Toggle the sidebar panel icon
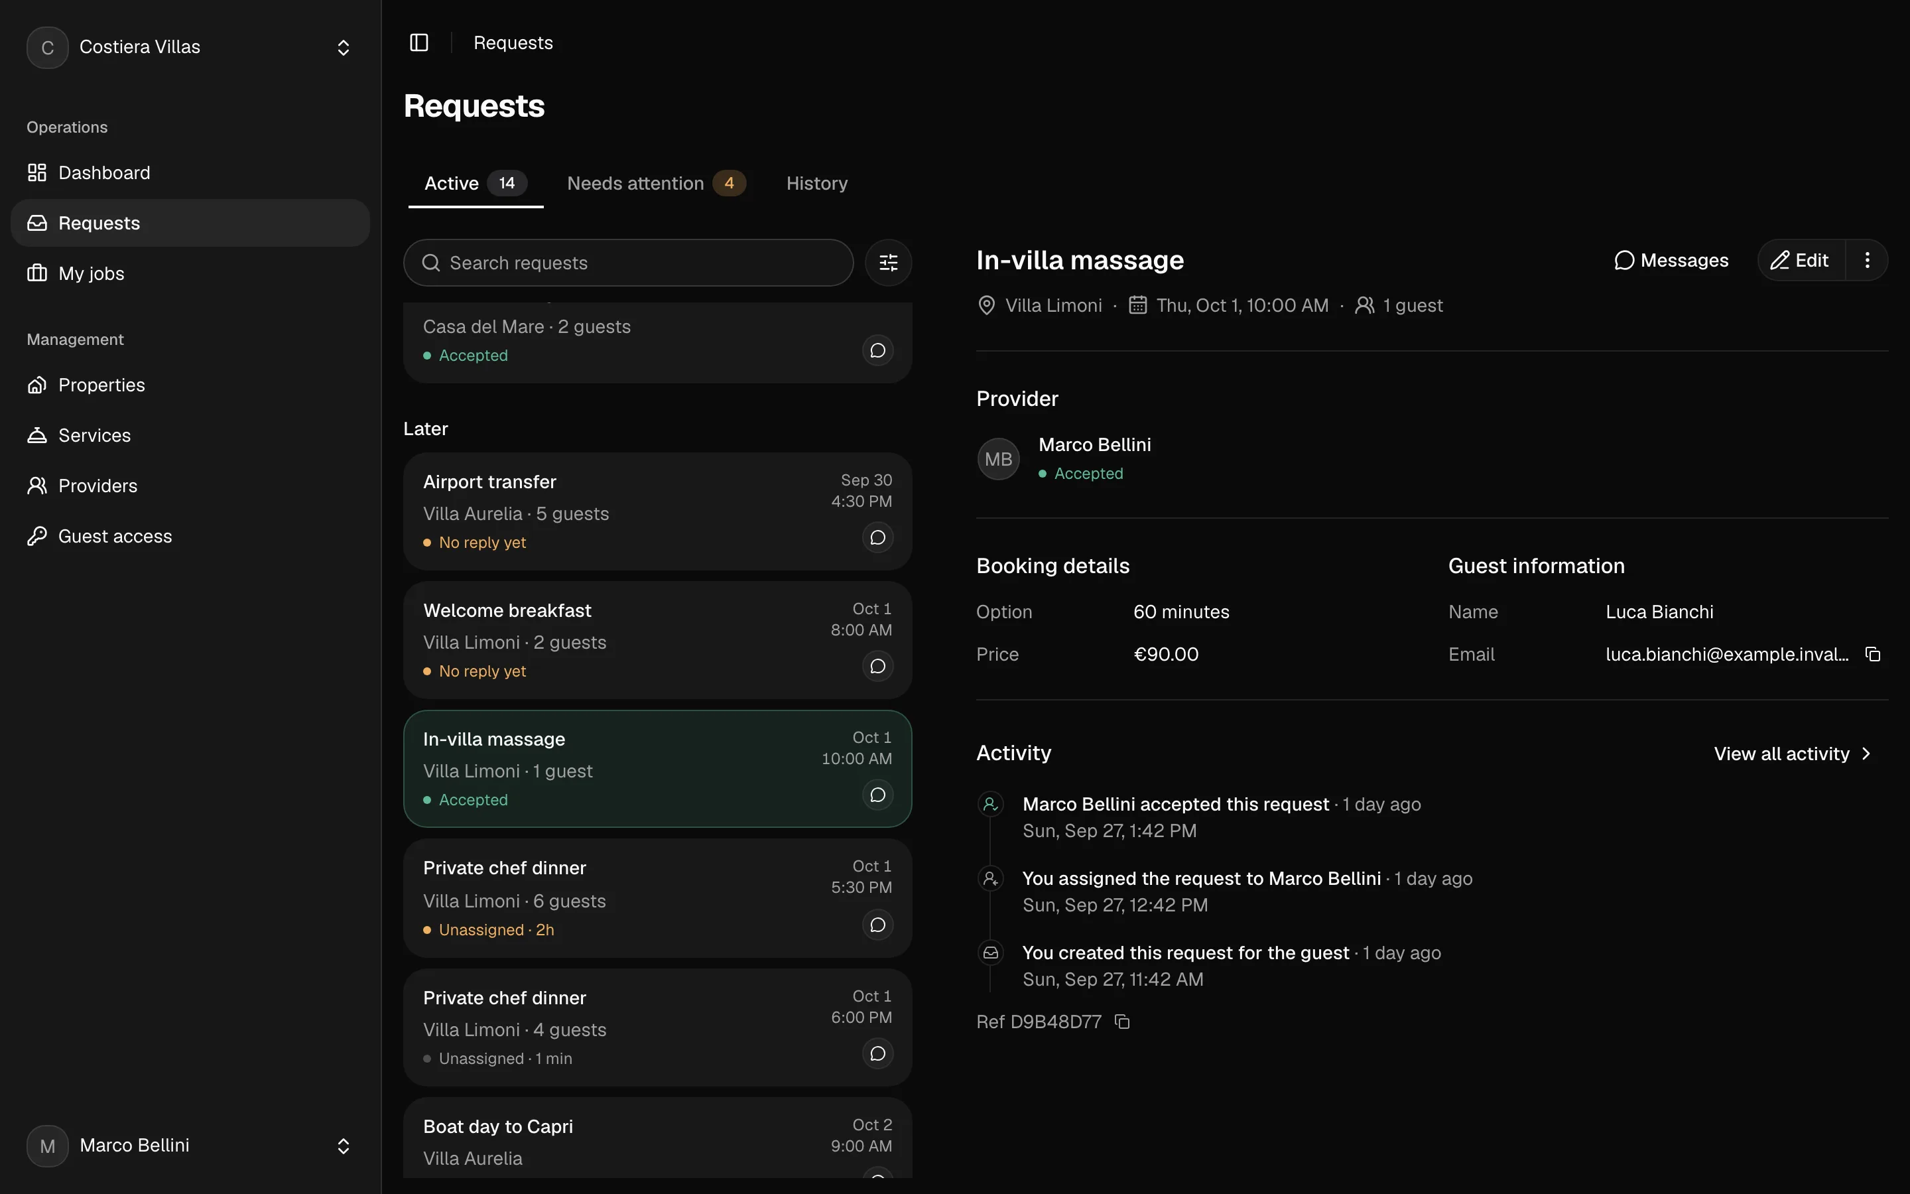This screenshot has height=1194, width=1910. point(419,42)
